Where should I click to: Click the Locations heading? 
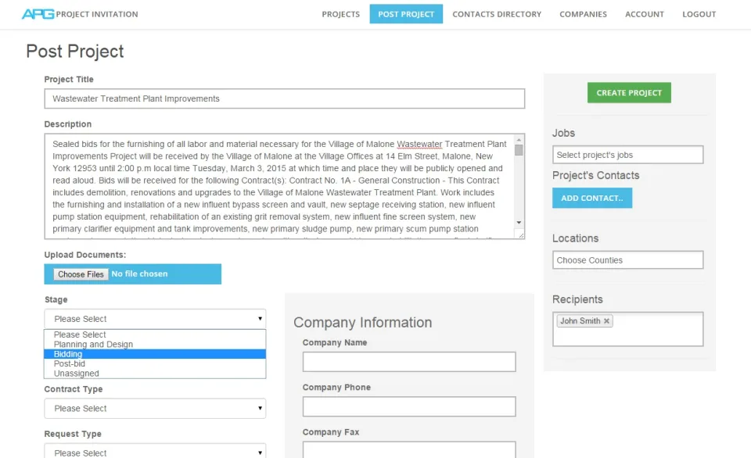(x=575, y=238)
